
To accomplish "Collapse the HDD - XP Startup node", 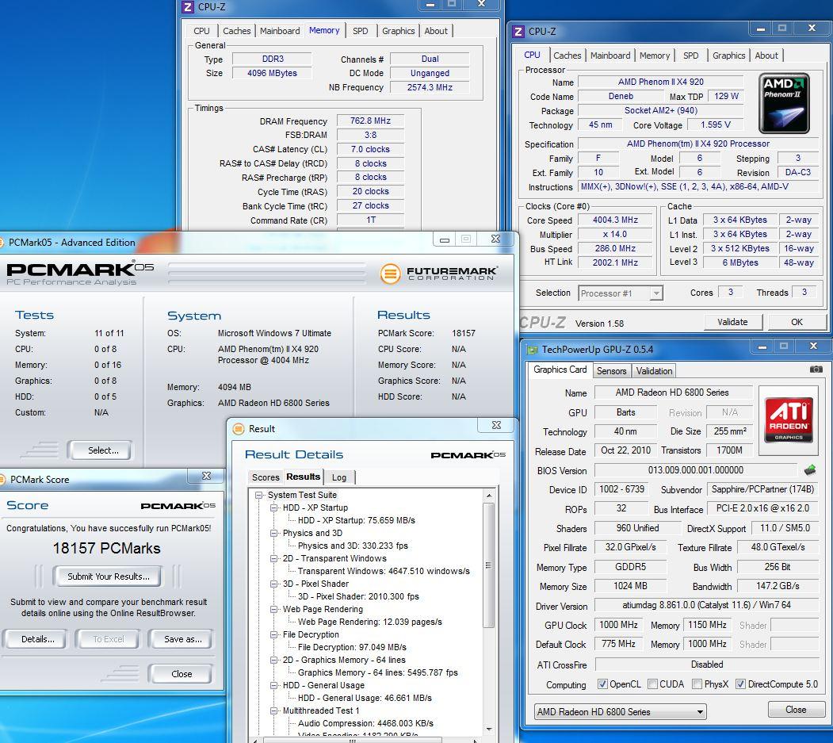I will 274,507.
